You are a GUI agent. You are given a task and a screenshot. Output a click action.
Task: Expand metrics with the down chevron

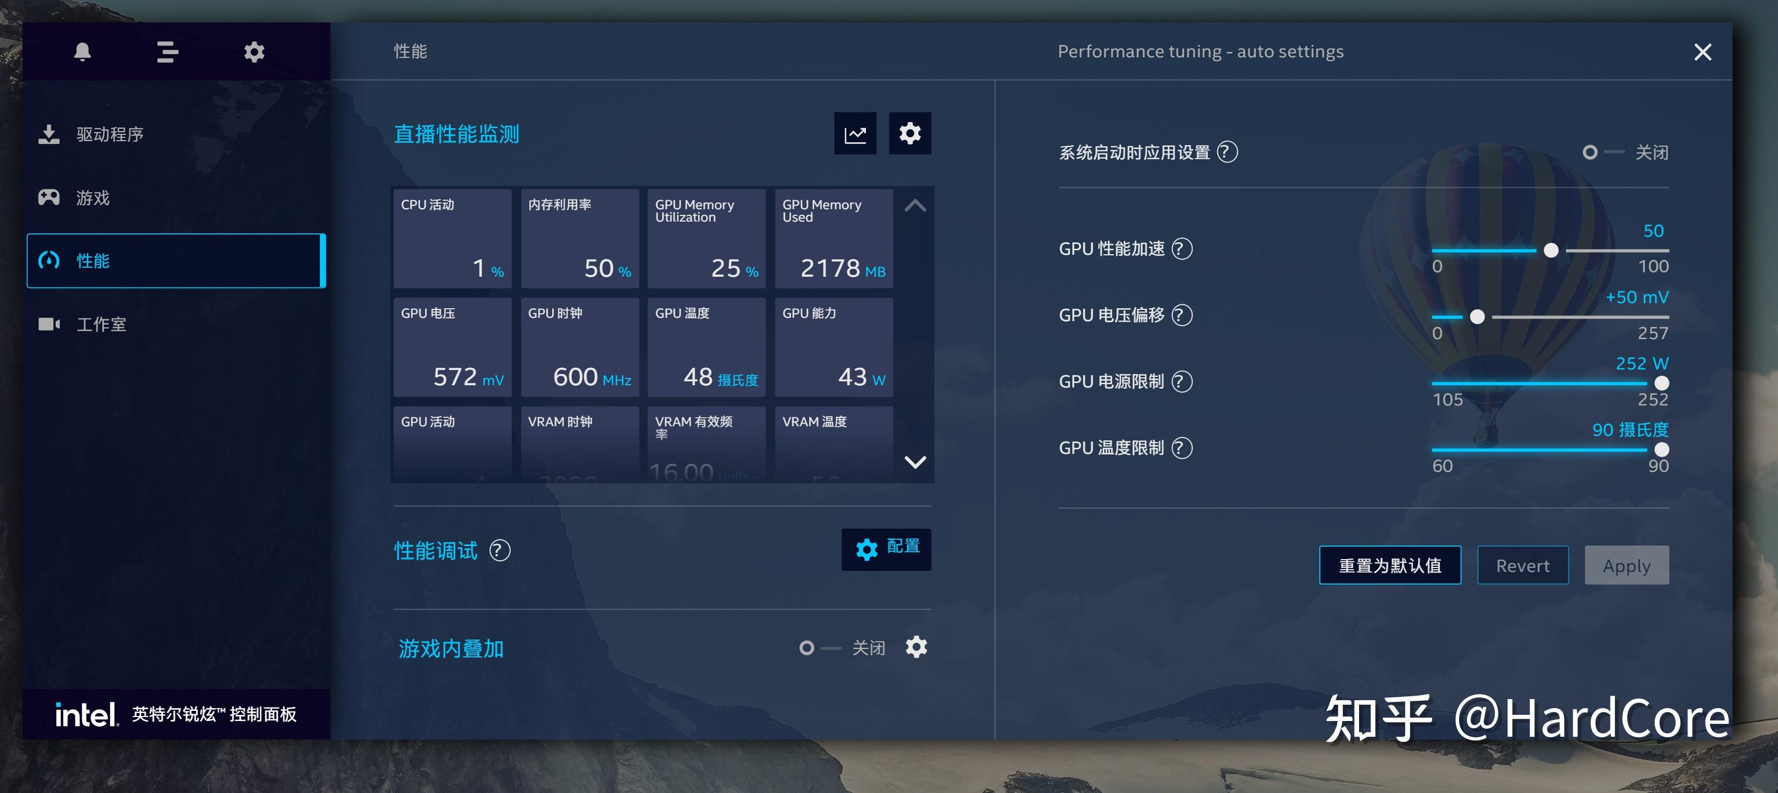(914, 462)
